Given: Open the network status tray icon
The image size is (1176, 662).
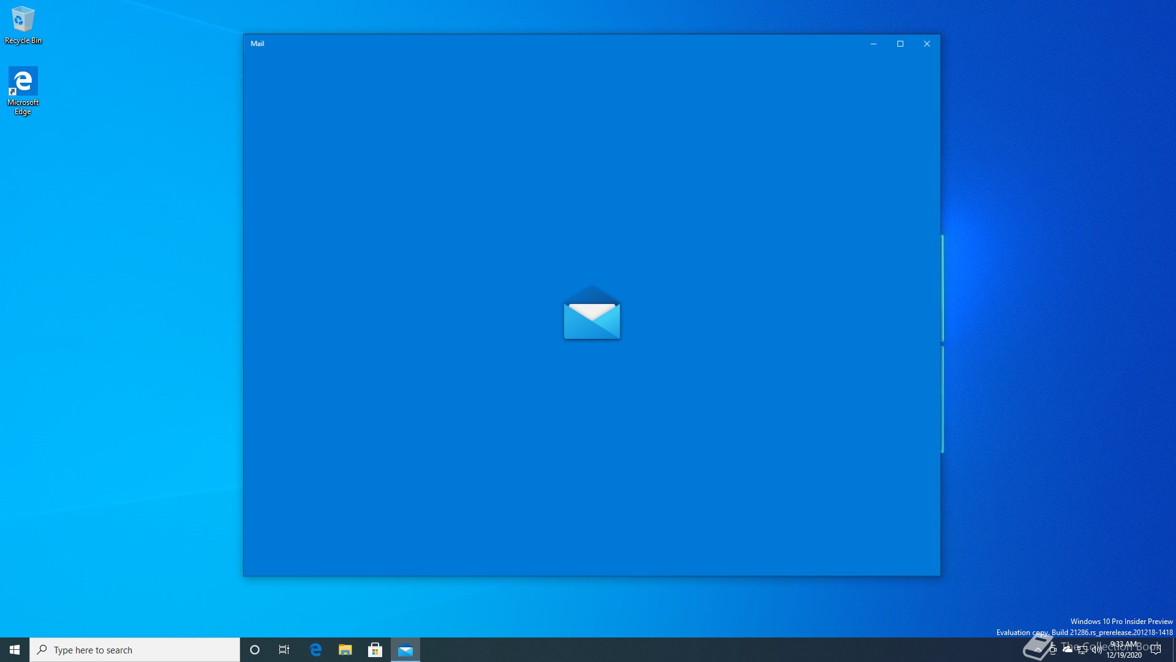Looking at the screenshot, I should point(1082,650).
